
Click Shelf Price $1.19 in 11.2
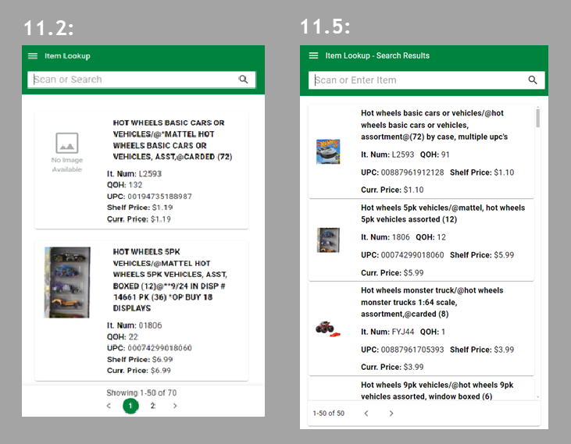[140, 208]
